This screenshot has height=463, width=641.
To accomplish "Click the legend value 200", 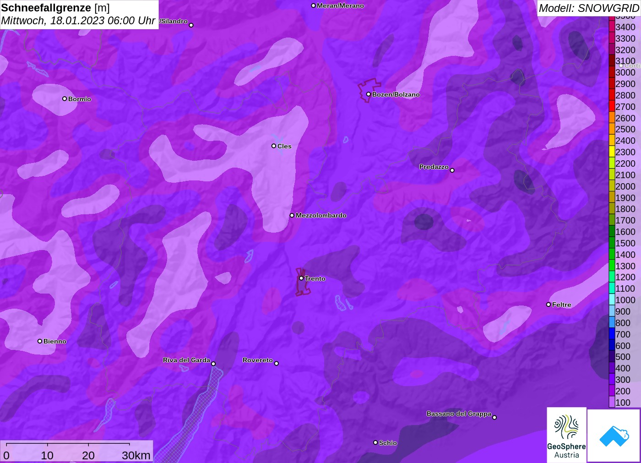I will pos(623,391).
